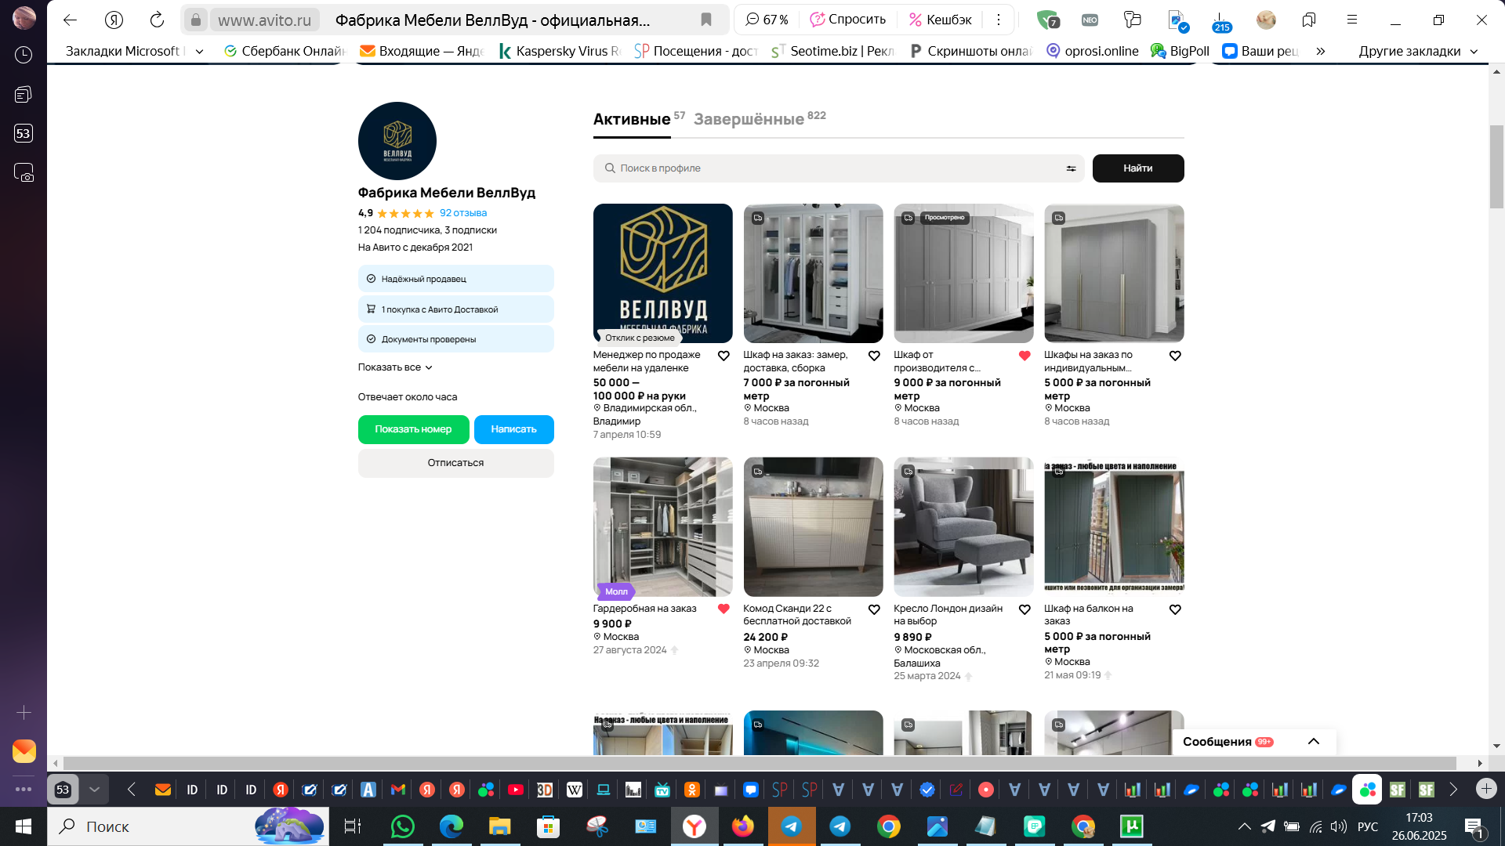Toggle favorite on Менеджер по продаже мебели listing
The image size is (1505, 846).
click(x=723, y=356)
